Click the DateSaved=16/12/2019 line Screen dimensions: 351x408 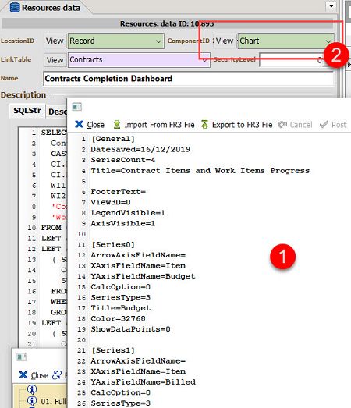[x=140, y=149]
